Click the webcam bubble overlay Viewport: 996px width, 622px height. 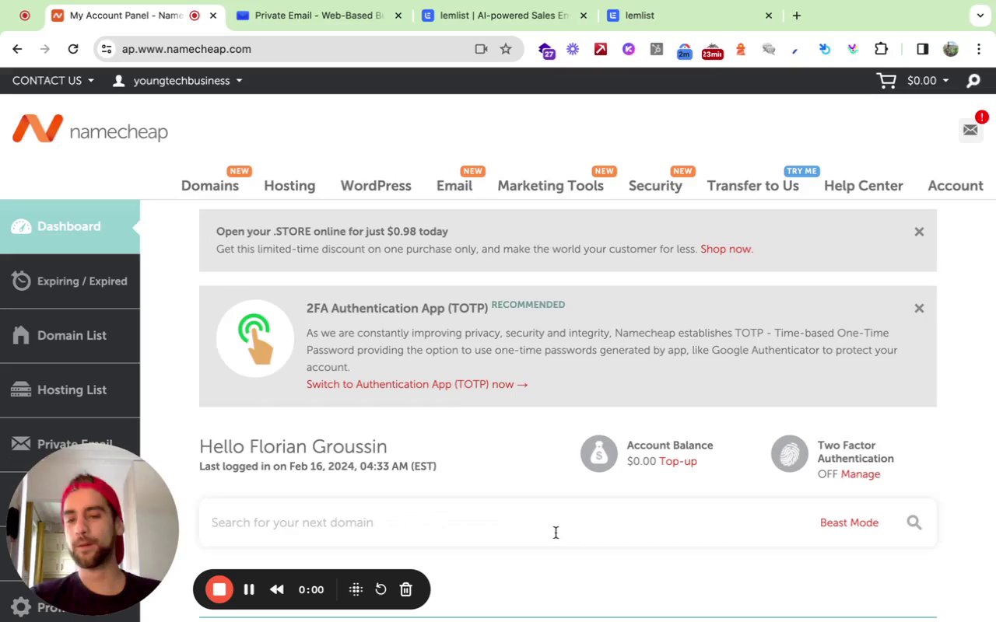(92, 529)
